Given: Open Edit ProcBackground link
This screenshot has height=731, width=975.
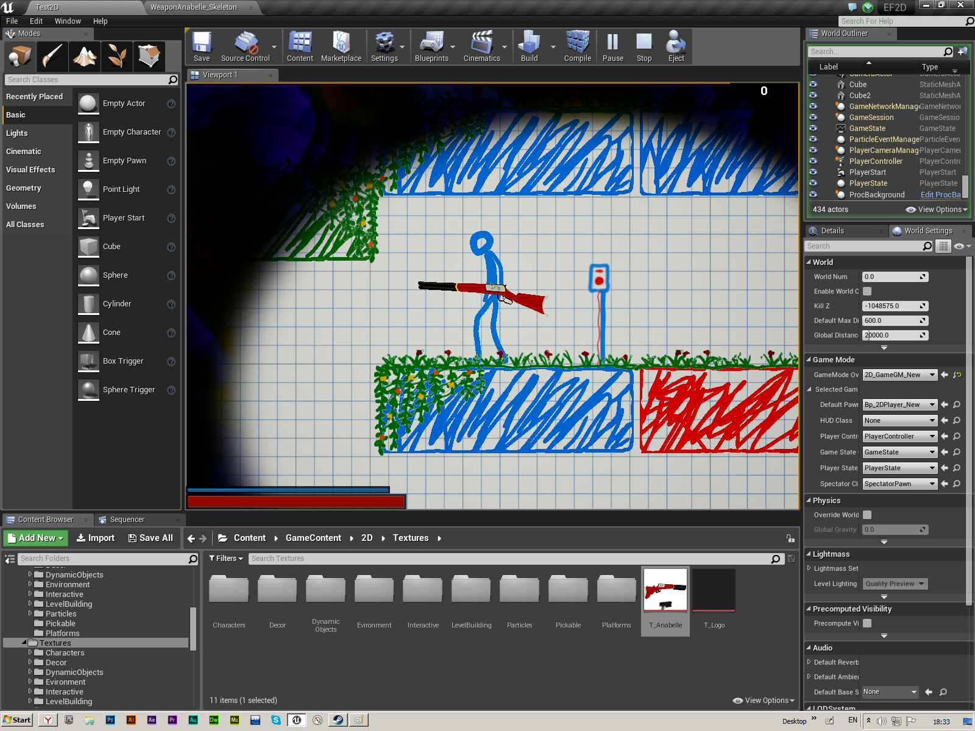Looking at the screenshot, I should tap(940, 195).
